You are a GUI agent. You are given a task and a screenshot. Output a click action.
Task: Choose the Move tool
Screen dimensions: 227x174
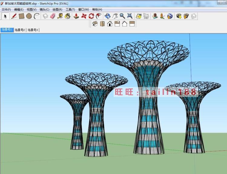(84, 16)
